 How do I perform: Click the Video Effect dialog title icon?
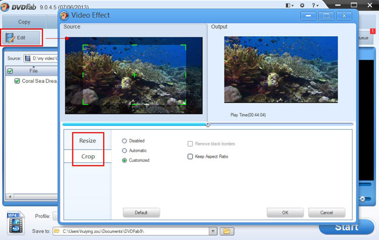[64, 16]
